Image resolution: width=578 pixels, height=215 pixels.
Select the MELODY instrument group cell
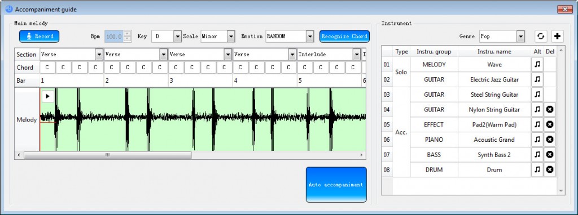tap(434, 64)
